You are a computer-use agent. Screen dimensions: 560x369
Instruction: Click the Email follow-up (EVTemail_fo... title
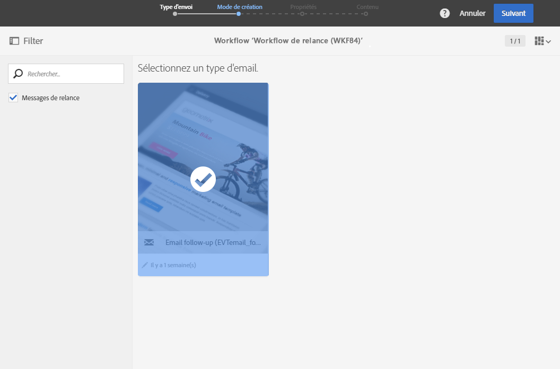[x=213, y=242]
